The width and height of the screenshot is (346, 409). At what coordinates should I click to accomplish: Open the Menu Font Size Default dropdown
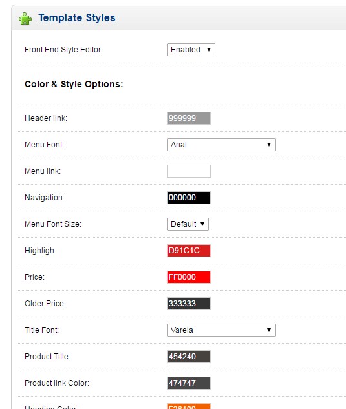click(x=188, y=224)
